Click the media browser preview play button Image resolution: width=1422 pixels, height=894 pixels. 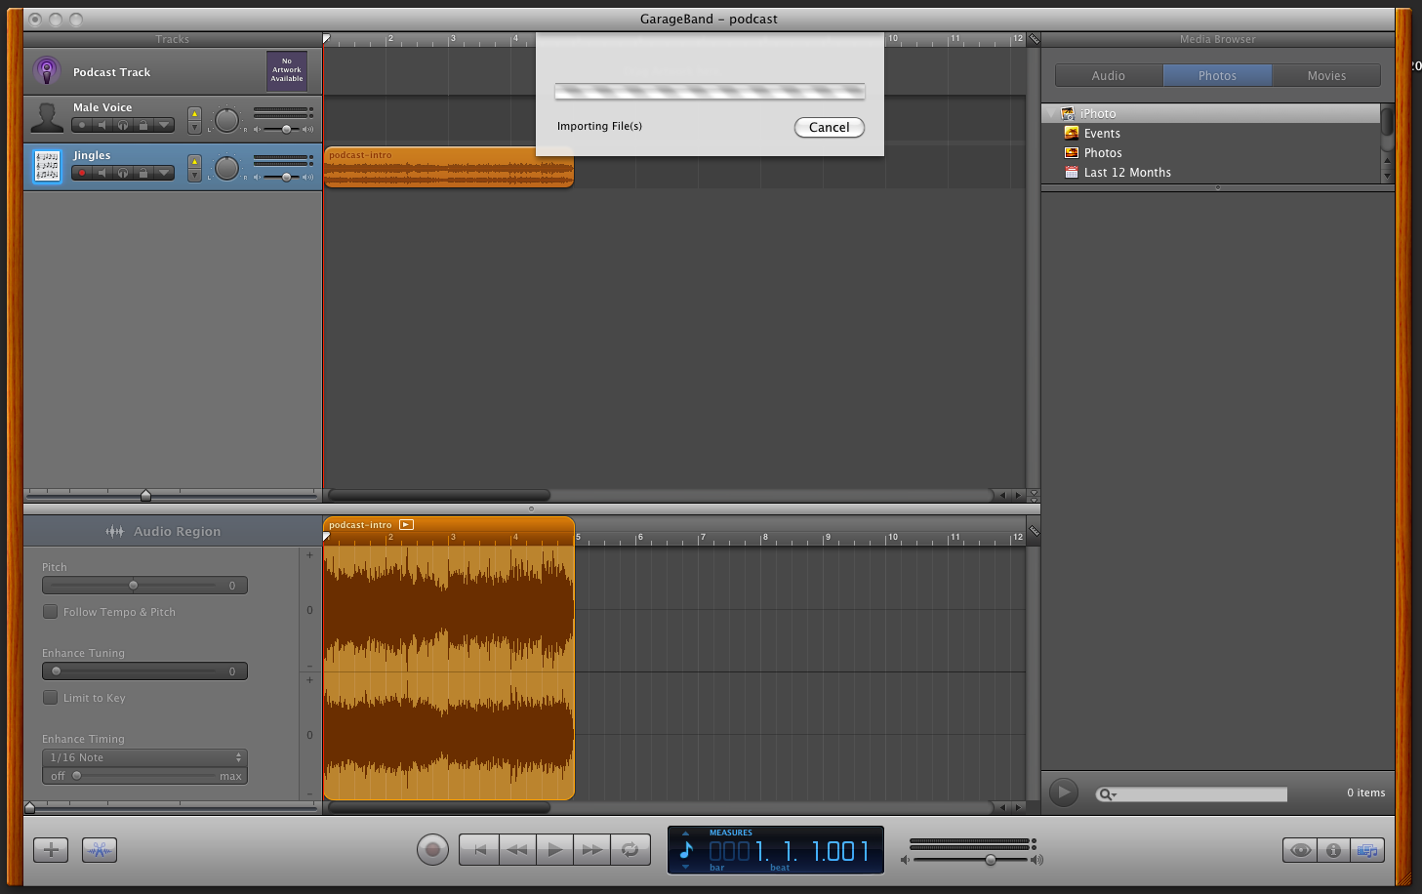[x=1064, y=792]
